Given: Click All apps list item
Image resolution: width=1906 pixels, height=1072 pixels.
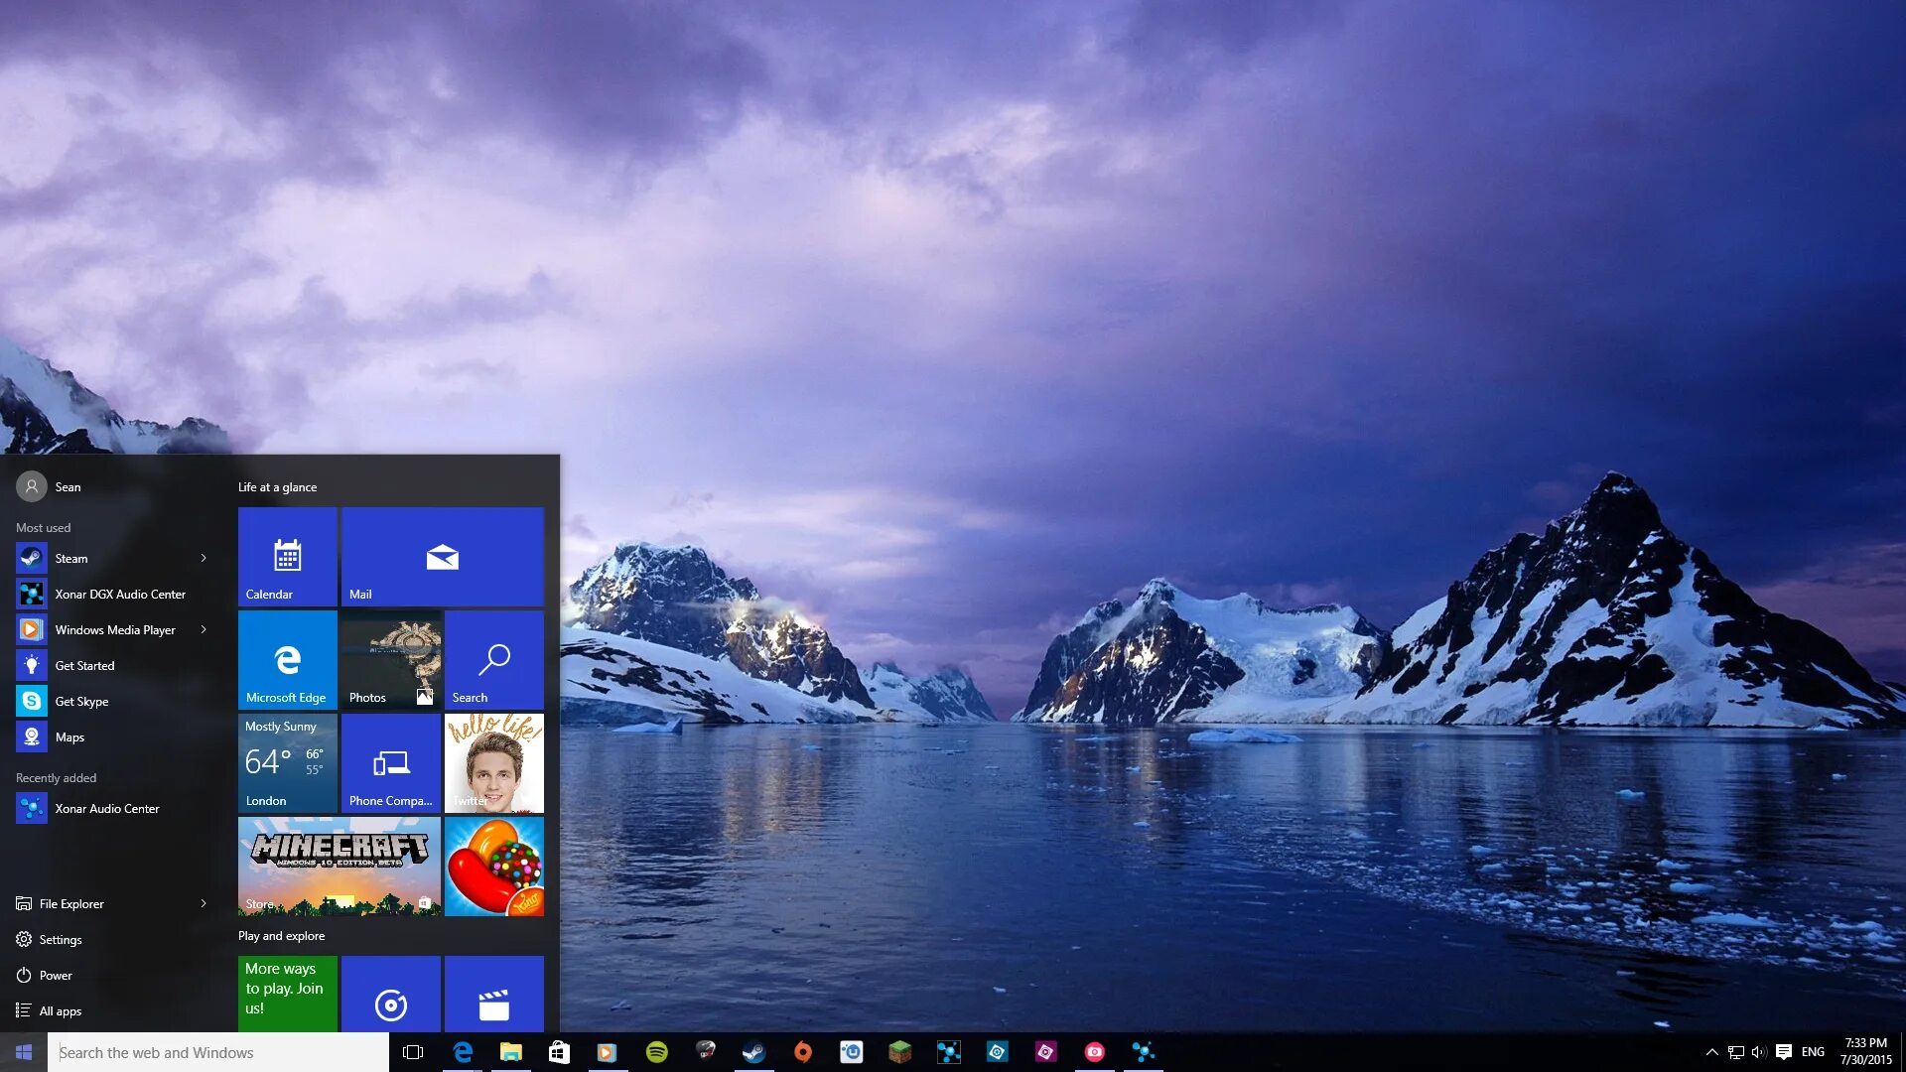Looking at the screenshot, I should point(61,1009).
